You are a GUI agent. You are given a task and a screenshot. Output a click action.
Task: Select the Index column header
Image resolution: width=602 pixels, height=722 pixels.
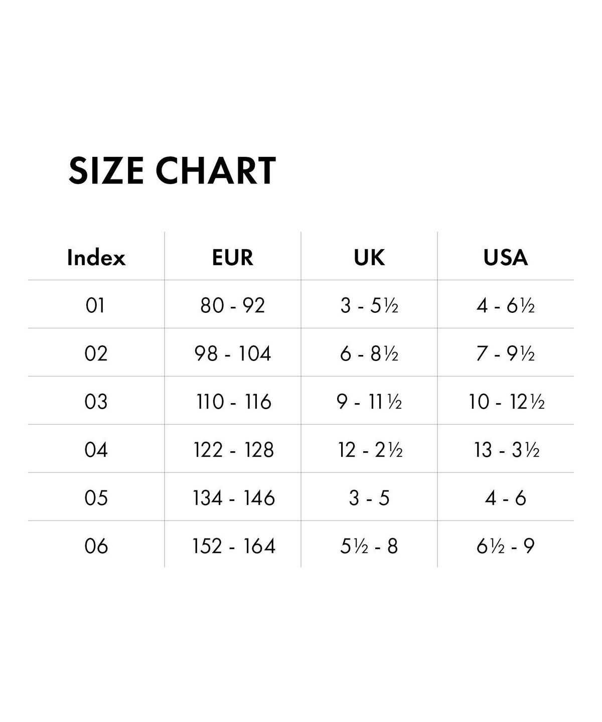[x=96, y=258]
